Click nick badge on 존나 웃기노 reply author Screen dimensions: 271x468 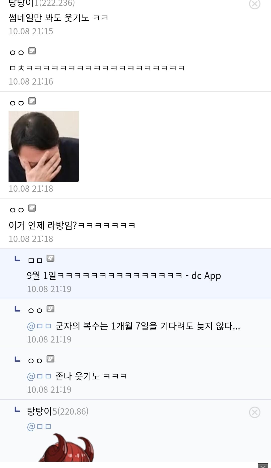coord(50,359)
